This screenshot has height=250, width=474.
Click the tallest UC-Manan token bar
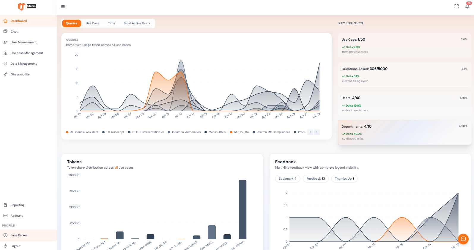(242, 209)
